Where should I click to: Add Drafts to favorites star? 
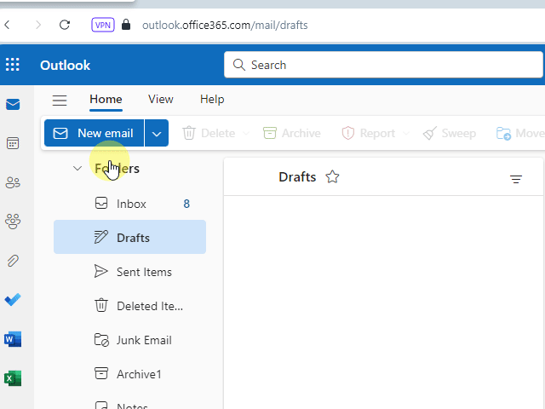coord(332,176)
